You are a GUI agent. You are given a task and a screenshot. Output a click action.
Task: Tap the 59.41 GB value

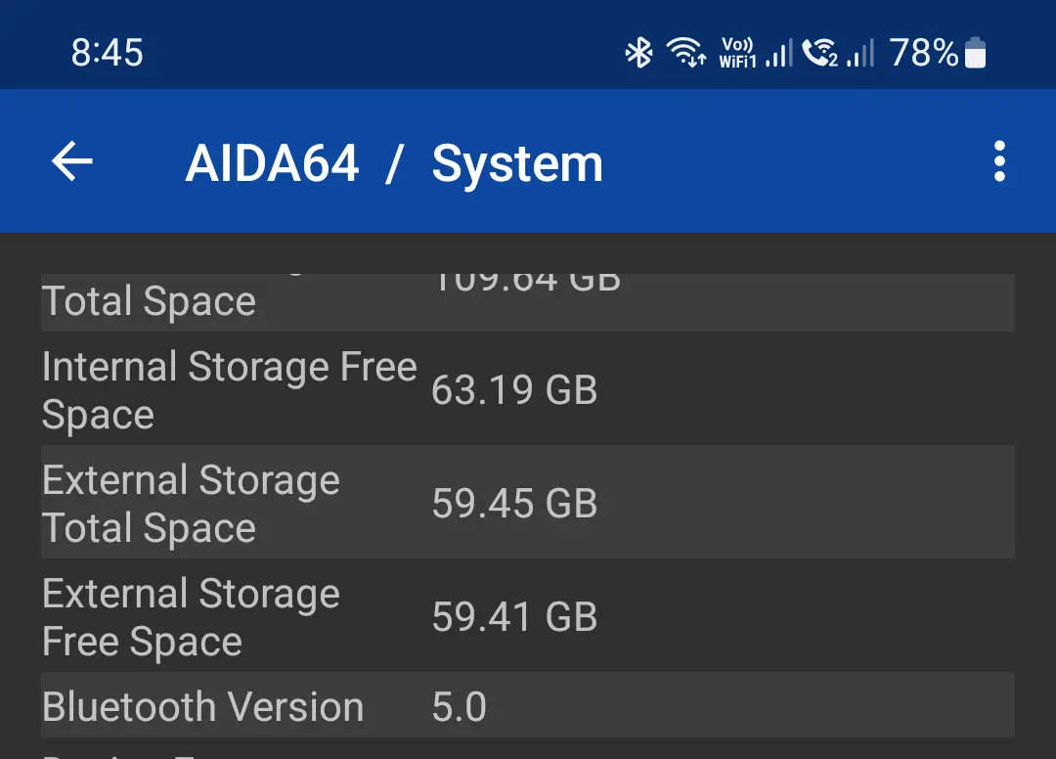(514, 617)
